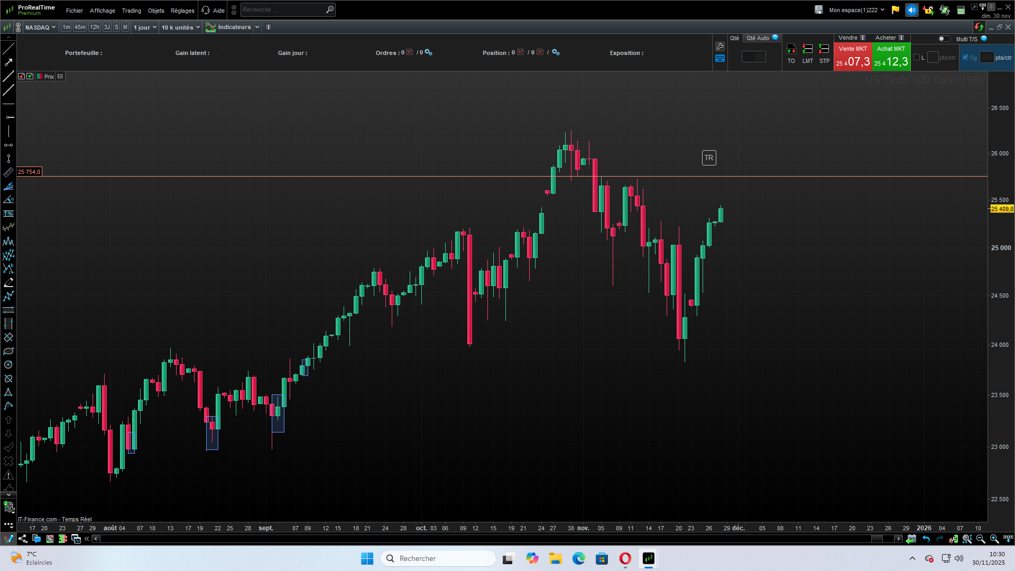1015x571 pixels.
Task: Select the LMT limit order icon
Action: (807, 53)
